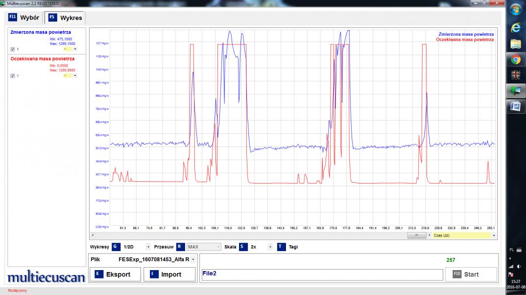Open Windows Explorer folder from the taskbar
This screenshot has height=295, width=526.
coord(516,44)
